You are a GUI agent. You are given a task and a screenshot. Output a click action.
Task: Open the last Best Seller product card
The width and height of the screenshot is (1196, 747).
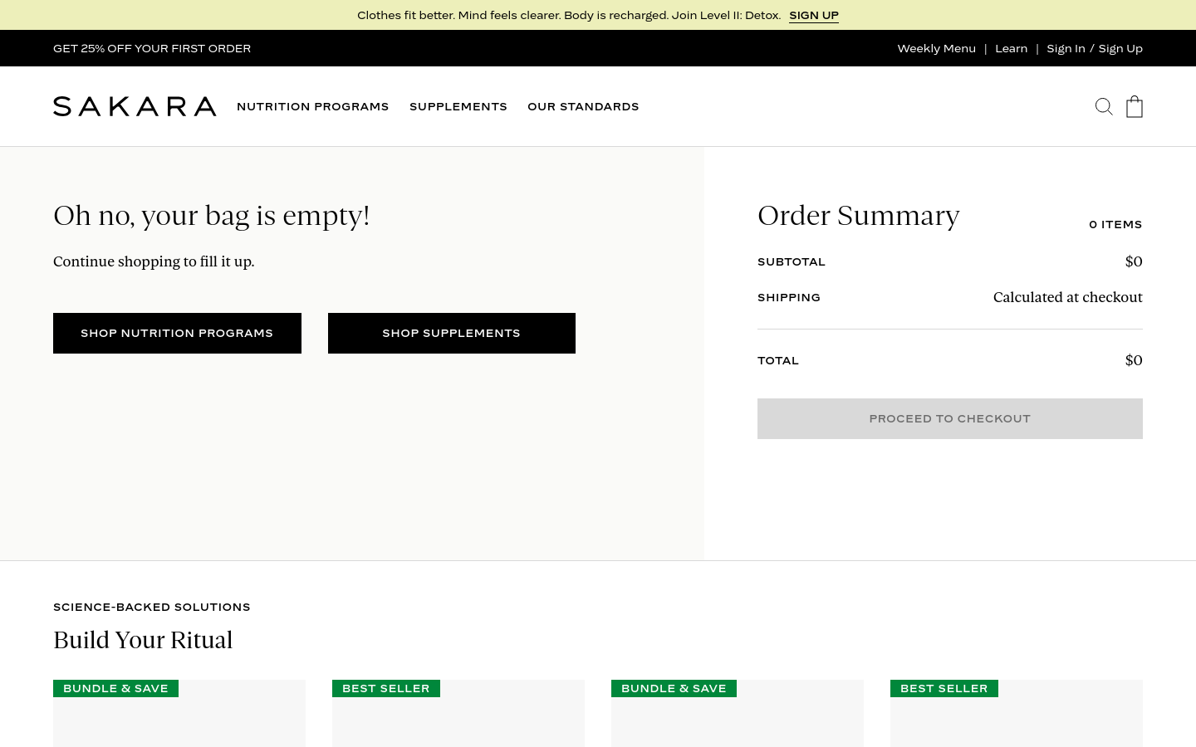pos(1017,713)
